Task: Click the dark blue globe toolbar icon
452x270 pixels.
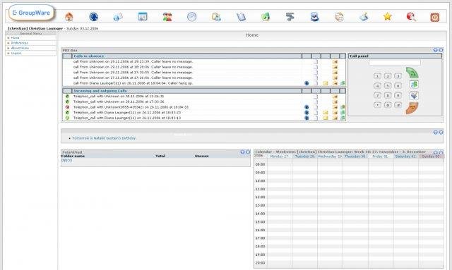Action: coord(93,17)
